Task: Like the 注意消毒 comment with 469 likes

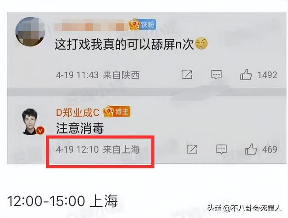Action: (x=251, y=149)
